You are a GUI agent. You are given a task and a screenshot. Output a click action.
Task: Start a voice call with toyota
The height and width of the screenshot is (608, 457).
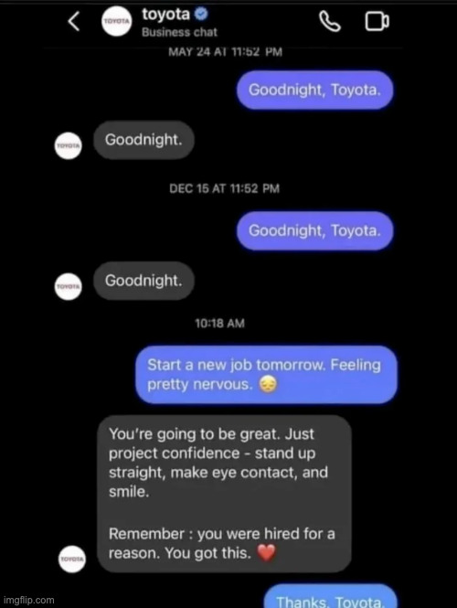[x=330, y=21]
